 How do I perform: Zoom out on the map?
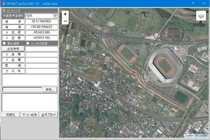click(65, 21)
